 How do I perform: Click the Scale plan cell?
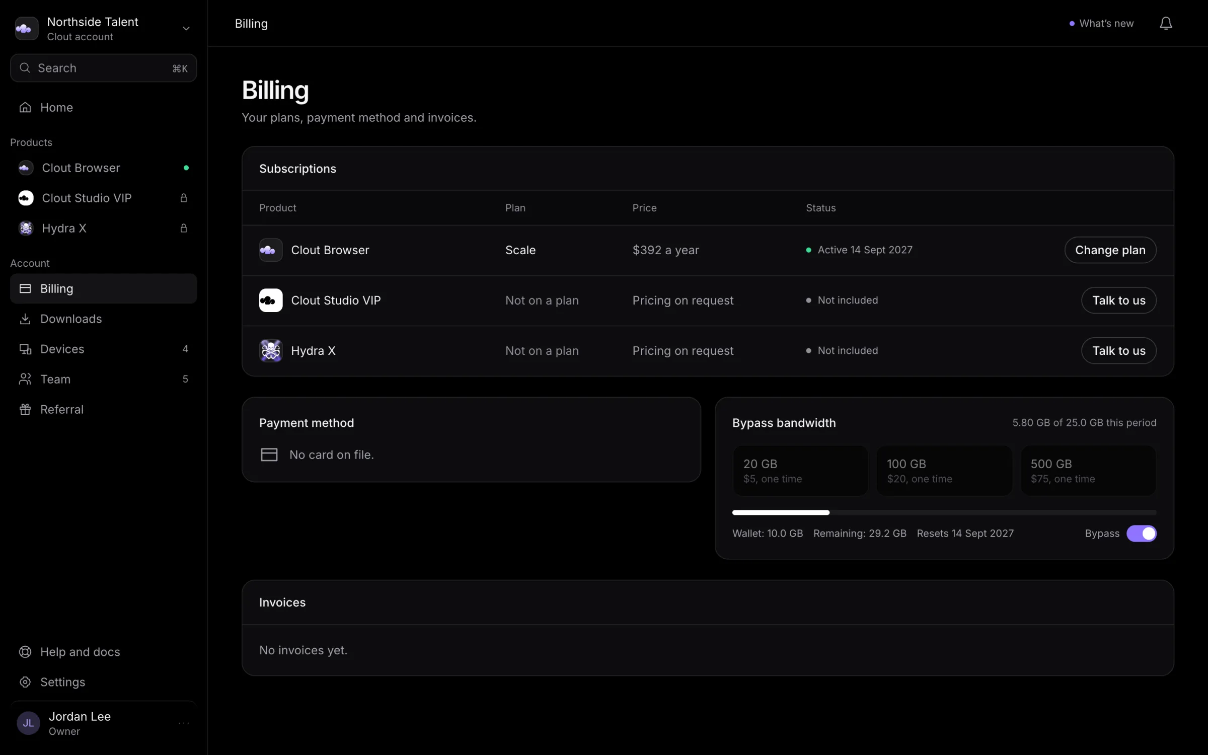click(520, 250)
